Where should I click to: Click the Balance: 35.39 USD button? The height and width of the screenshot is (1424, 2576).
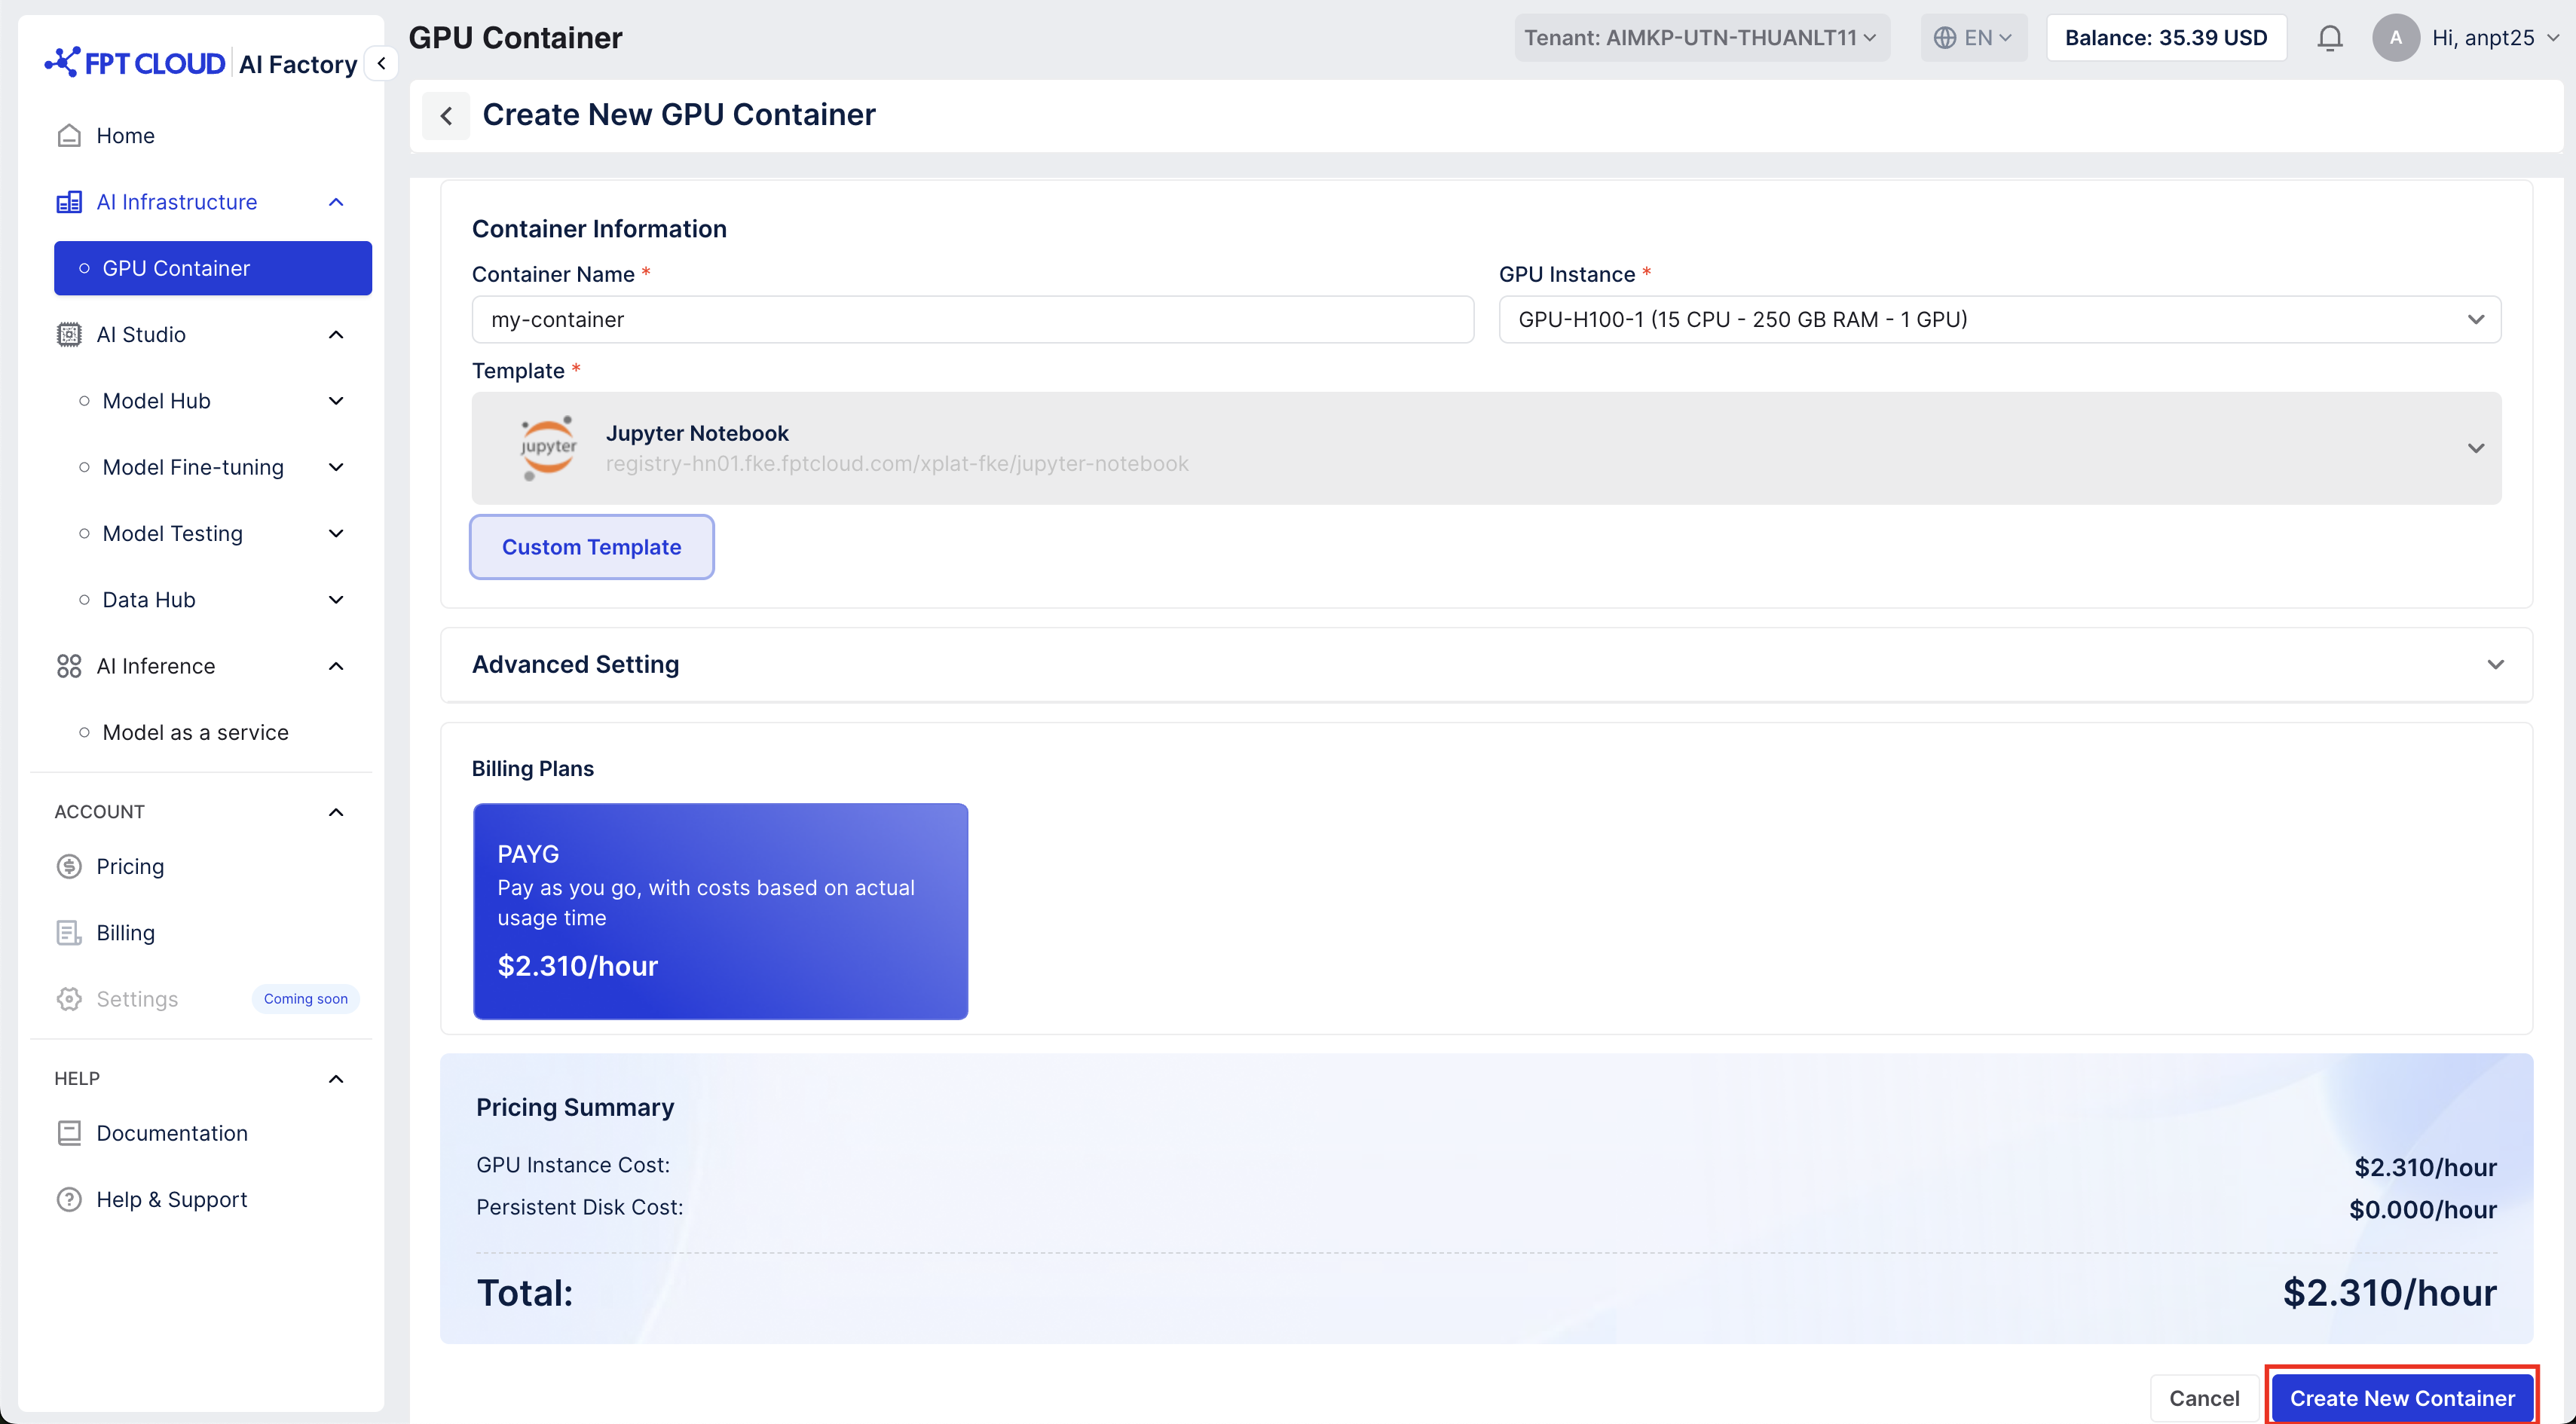tap(2166, 38)
